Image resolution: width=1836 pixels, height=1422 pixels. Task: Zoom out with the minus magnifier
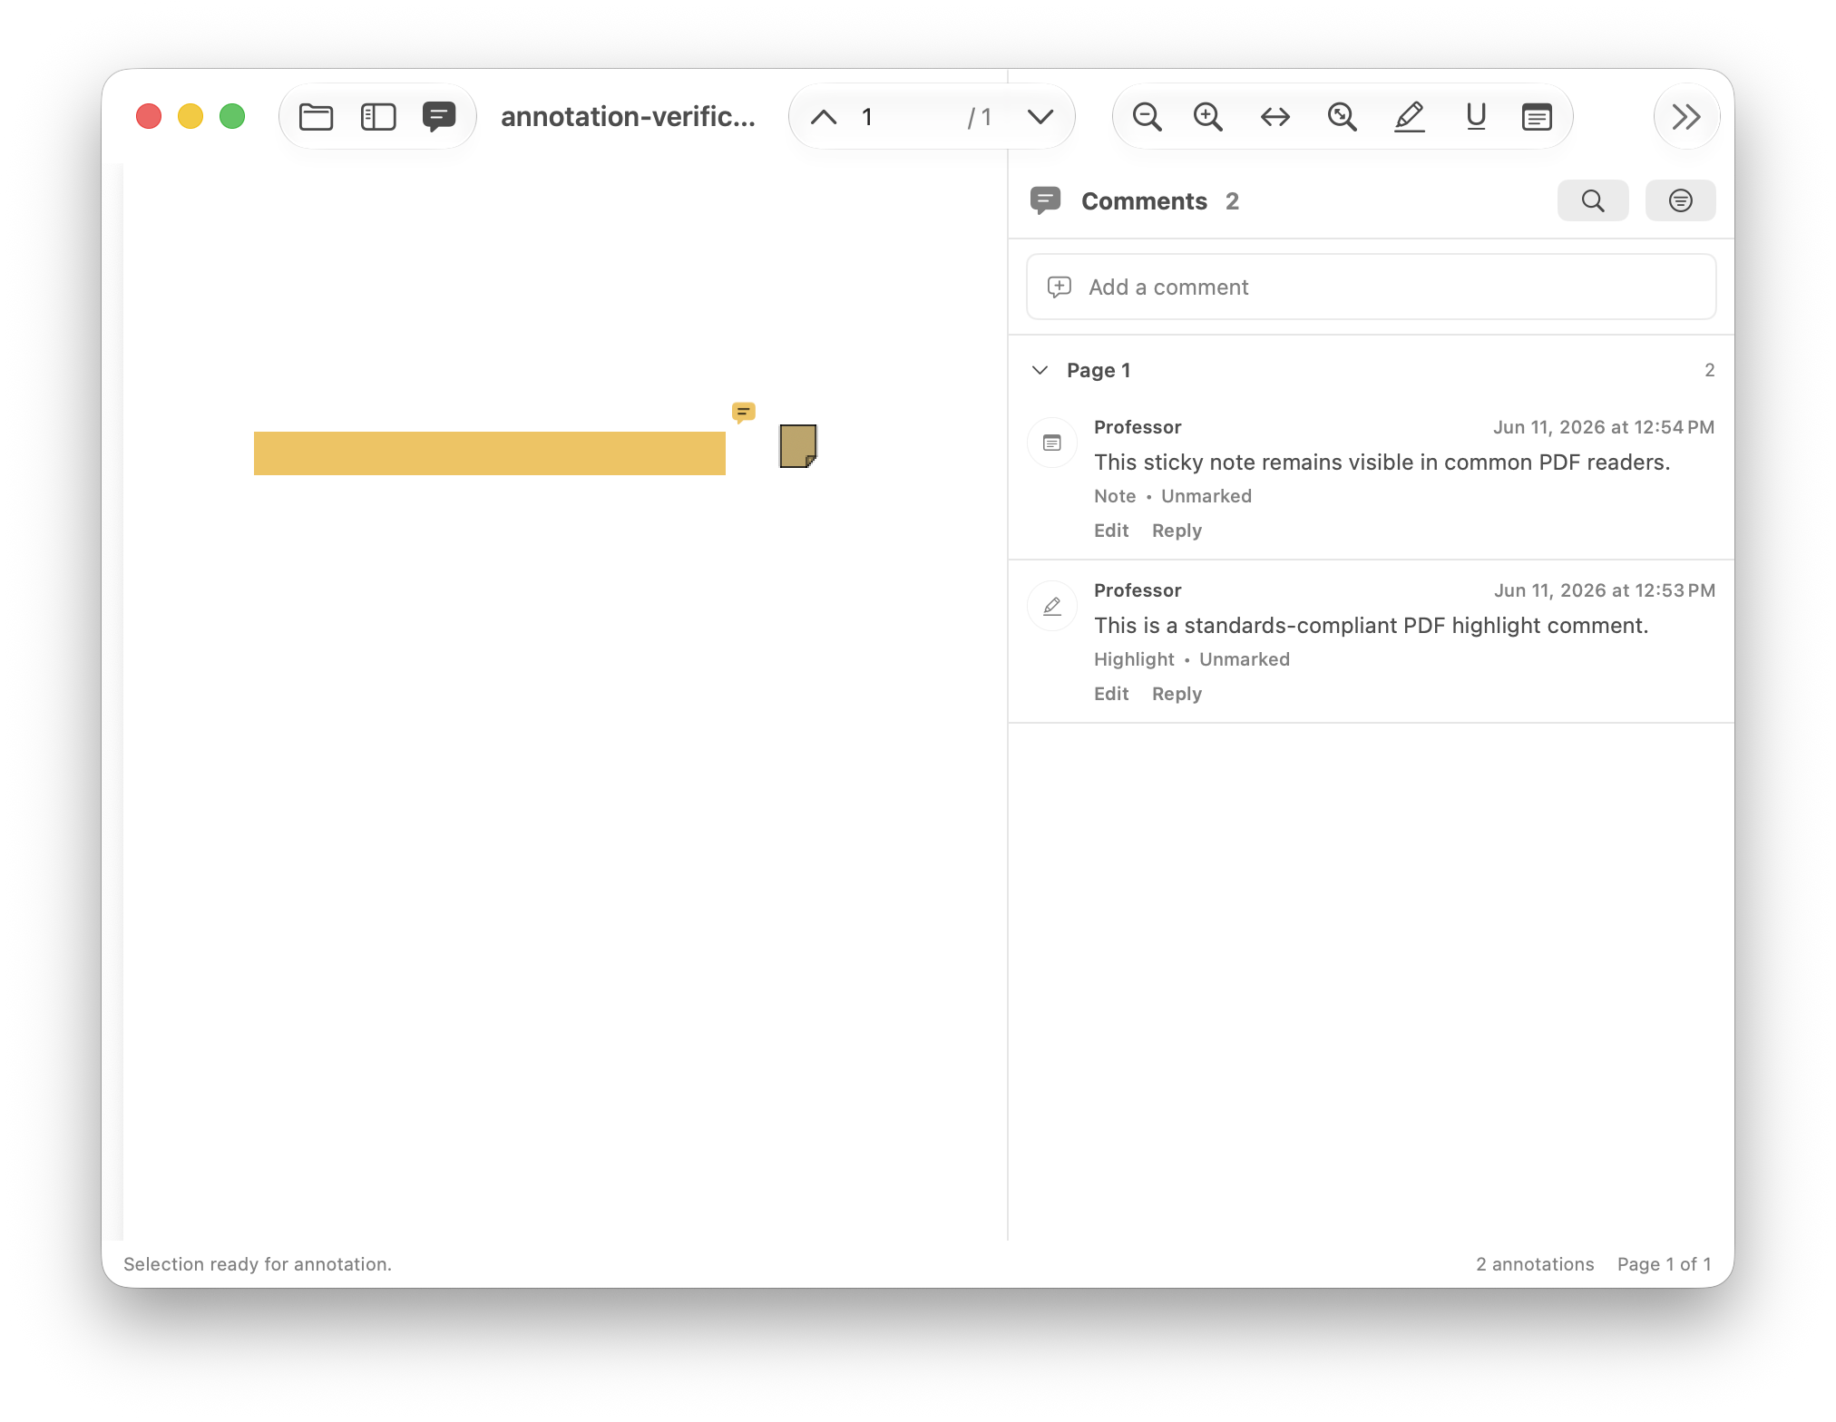tap(1147, 117)
